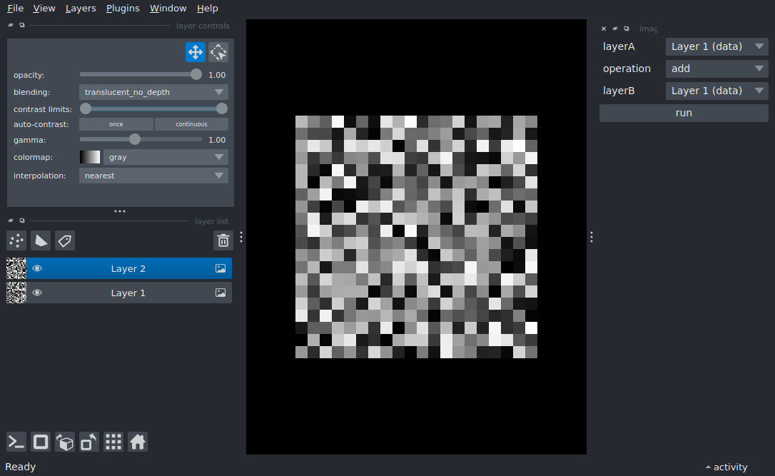
Task: Toggle visibility of Layer 1
Action: 37,293
